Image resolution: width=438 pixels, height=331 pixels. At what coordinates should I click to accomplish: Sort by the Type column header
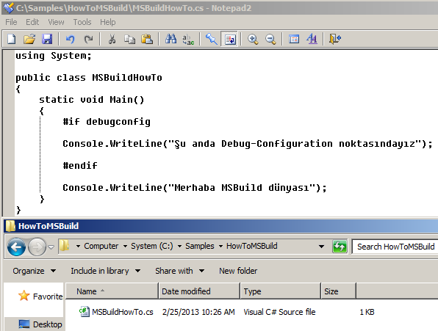281,291
